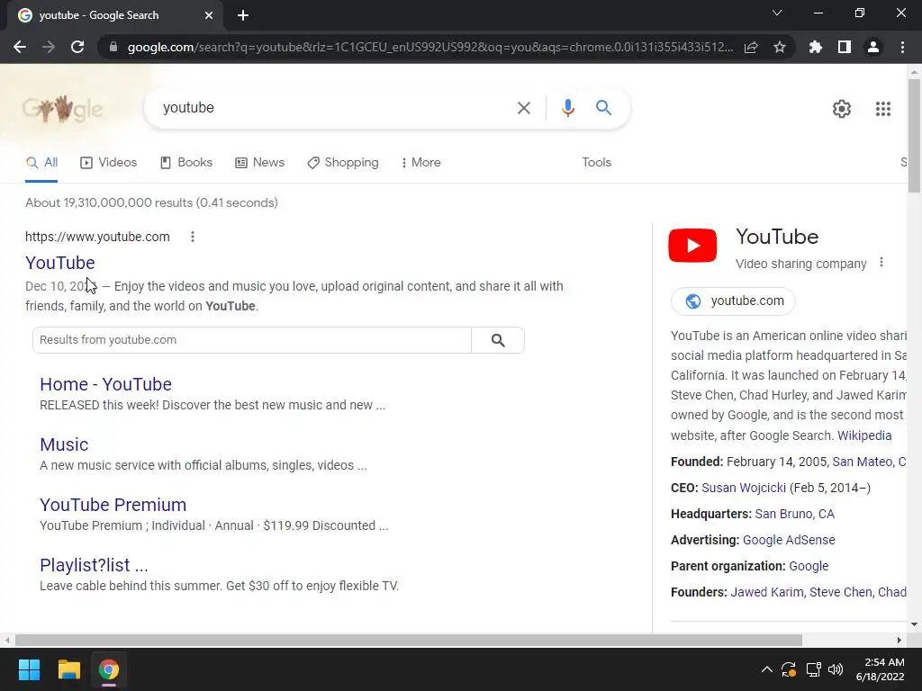
Task: Switch to the News tab
Action: point(260,163)
